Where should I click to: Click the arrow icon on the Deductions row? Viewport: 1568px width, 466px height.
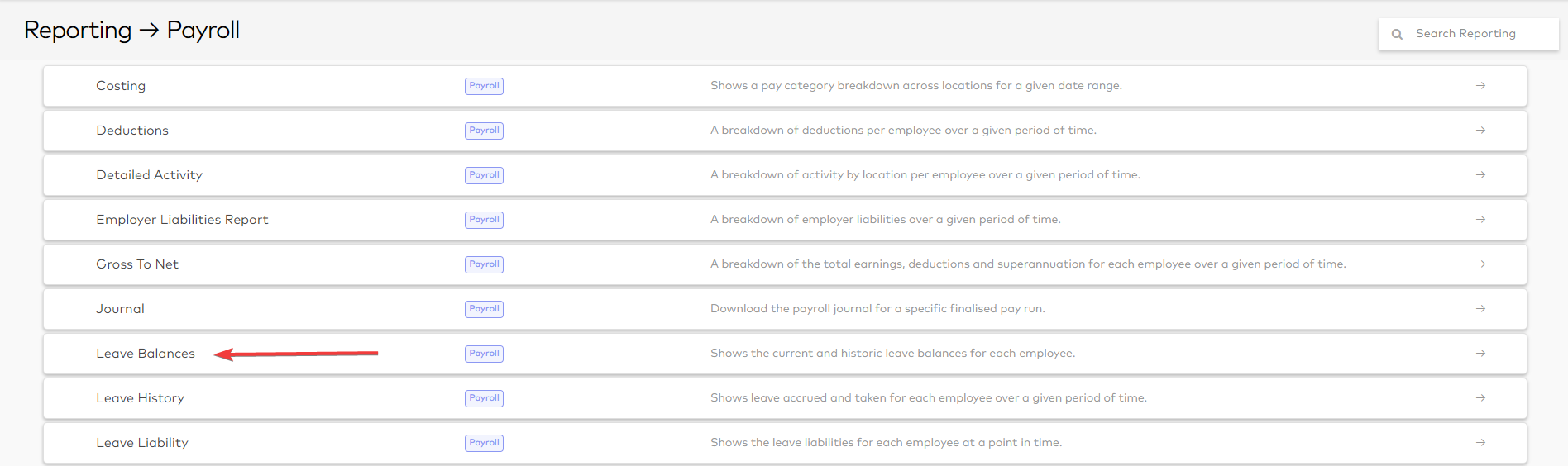(1480, 131)
